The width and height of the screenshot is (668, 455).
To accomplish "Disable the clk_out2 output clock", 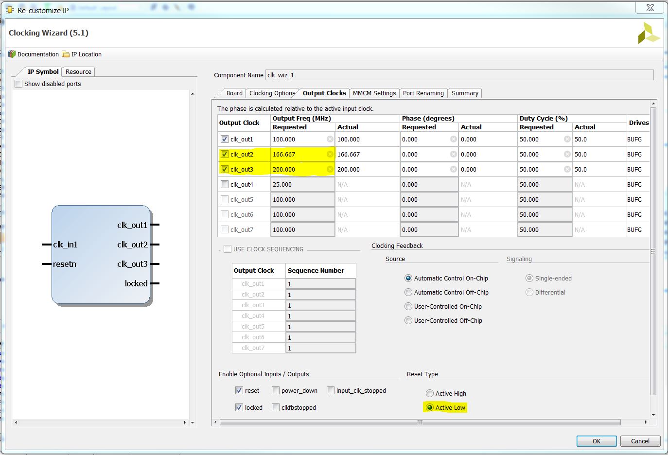I will tap(225, 154).
